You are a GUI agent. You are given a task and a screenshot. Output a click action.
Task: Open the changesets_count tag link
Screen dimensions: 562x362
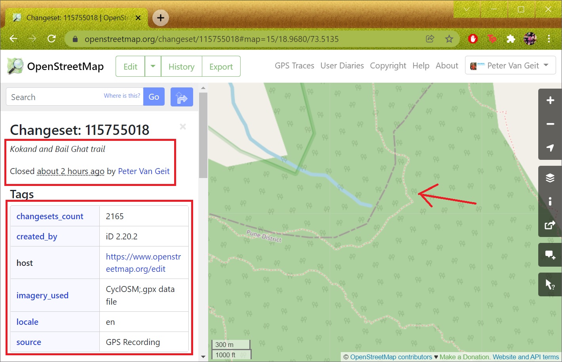(50, 216)
